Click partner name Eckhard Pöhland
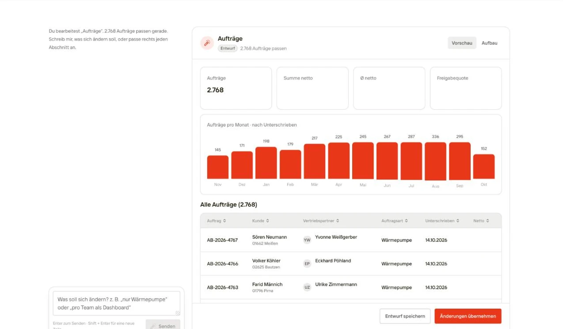This screenshot has height=329, width=563. [333, 260]
